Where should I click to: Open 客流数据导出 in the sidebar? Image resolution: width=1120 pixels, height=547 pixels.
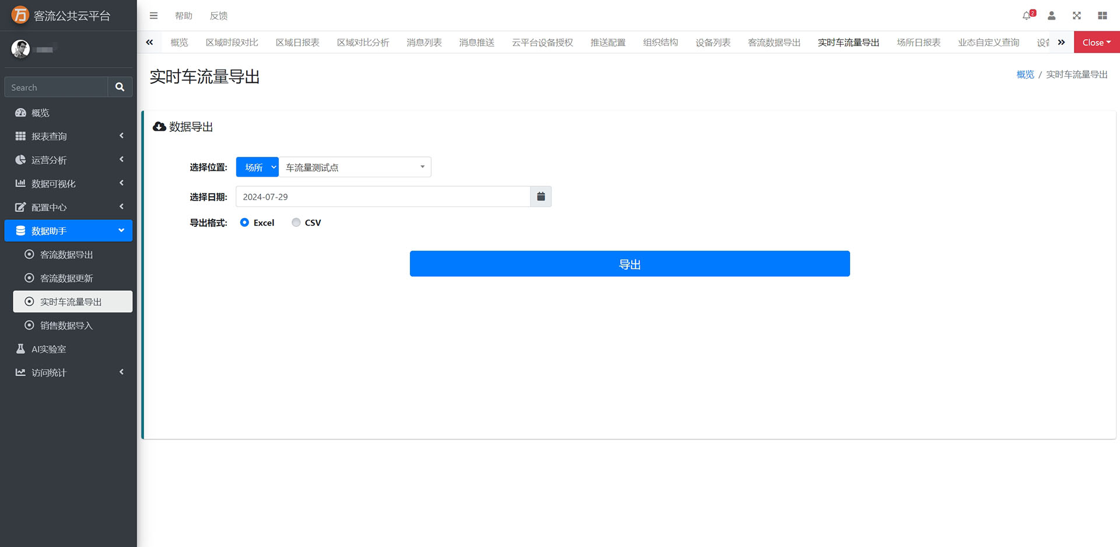click(73, 254)
